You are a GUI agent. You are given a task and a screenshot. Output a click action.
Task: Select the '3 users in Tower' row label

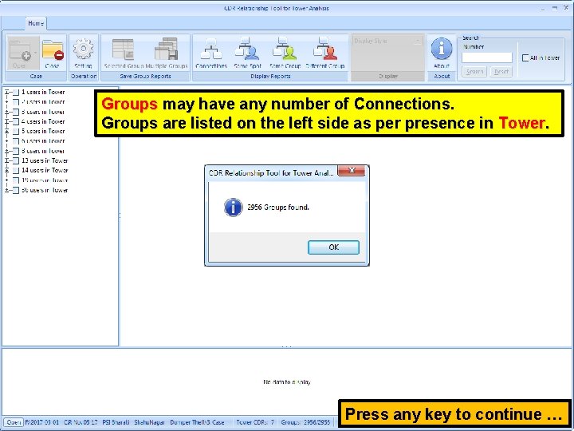(43, 113)
